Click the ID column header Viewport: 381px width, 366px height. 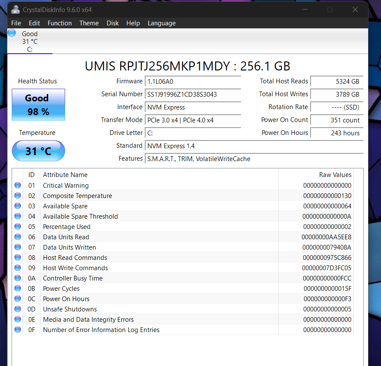(31, 175)
